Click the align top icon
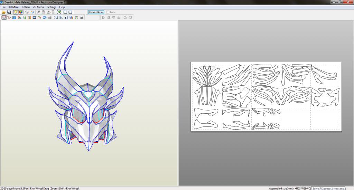This screenshot has height=190, width=354. pyautogui.click(x=113, y=17)
